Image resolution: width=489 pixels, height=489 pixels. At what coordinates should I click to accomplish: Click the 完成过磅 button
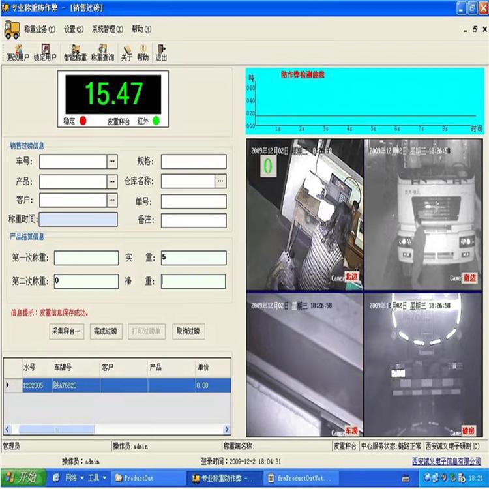(x=105, y=331)
